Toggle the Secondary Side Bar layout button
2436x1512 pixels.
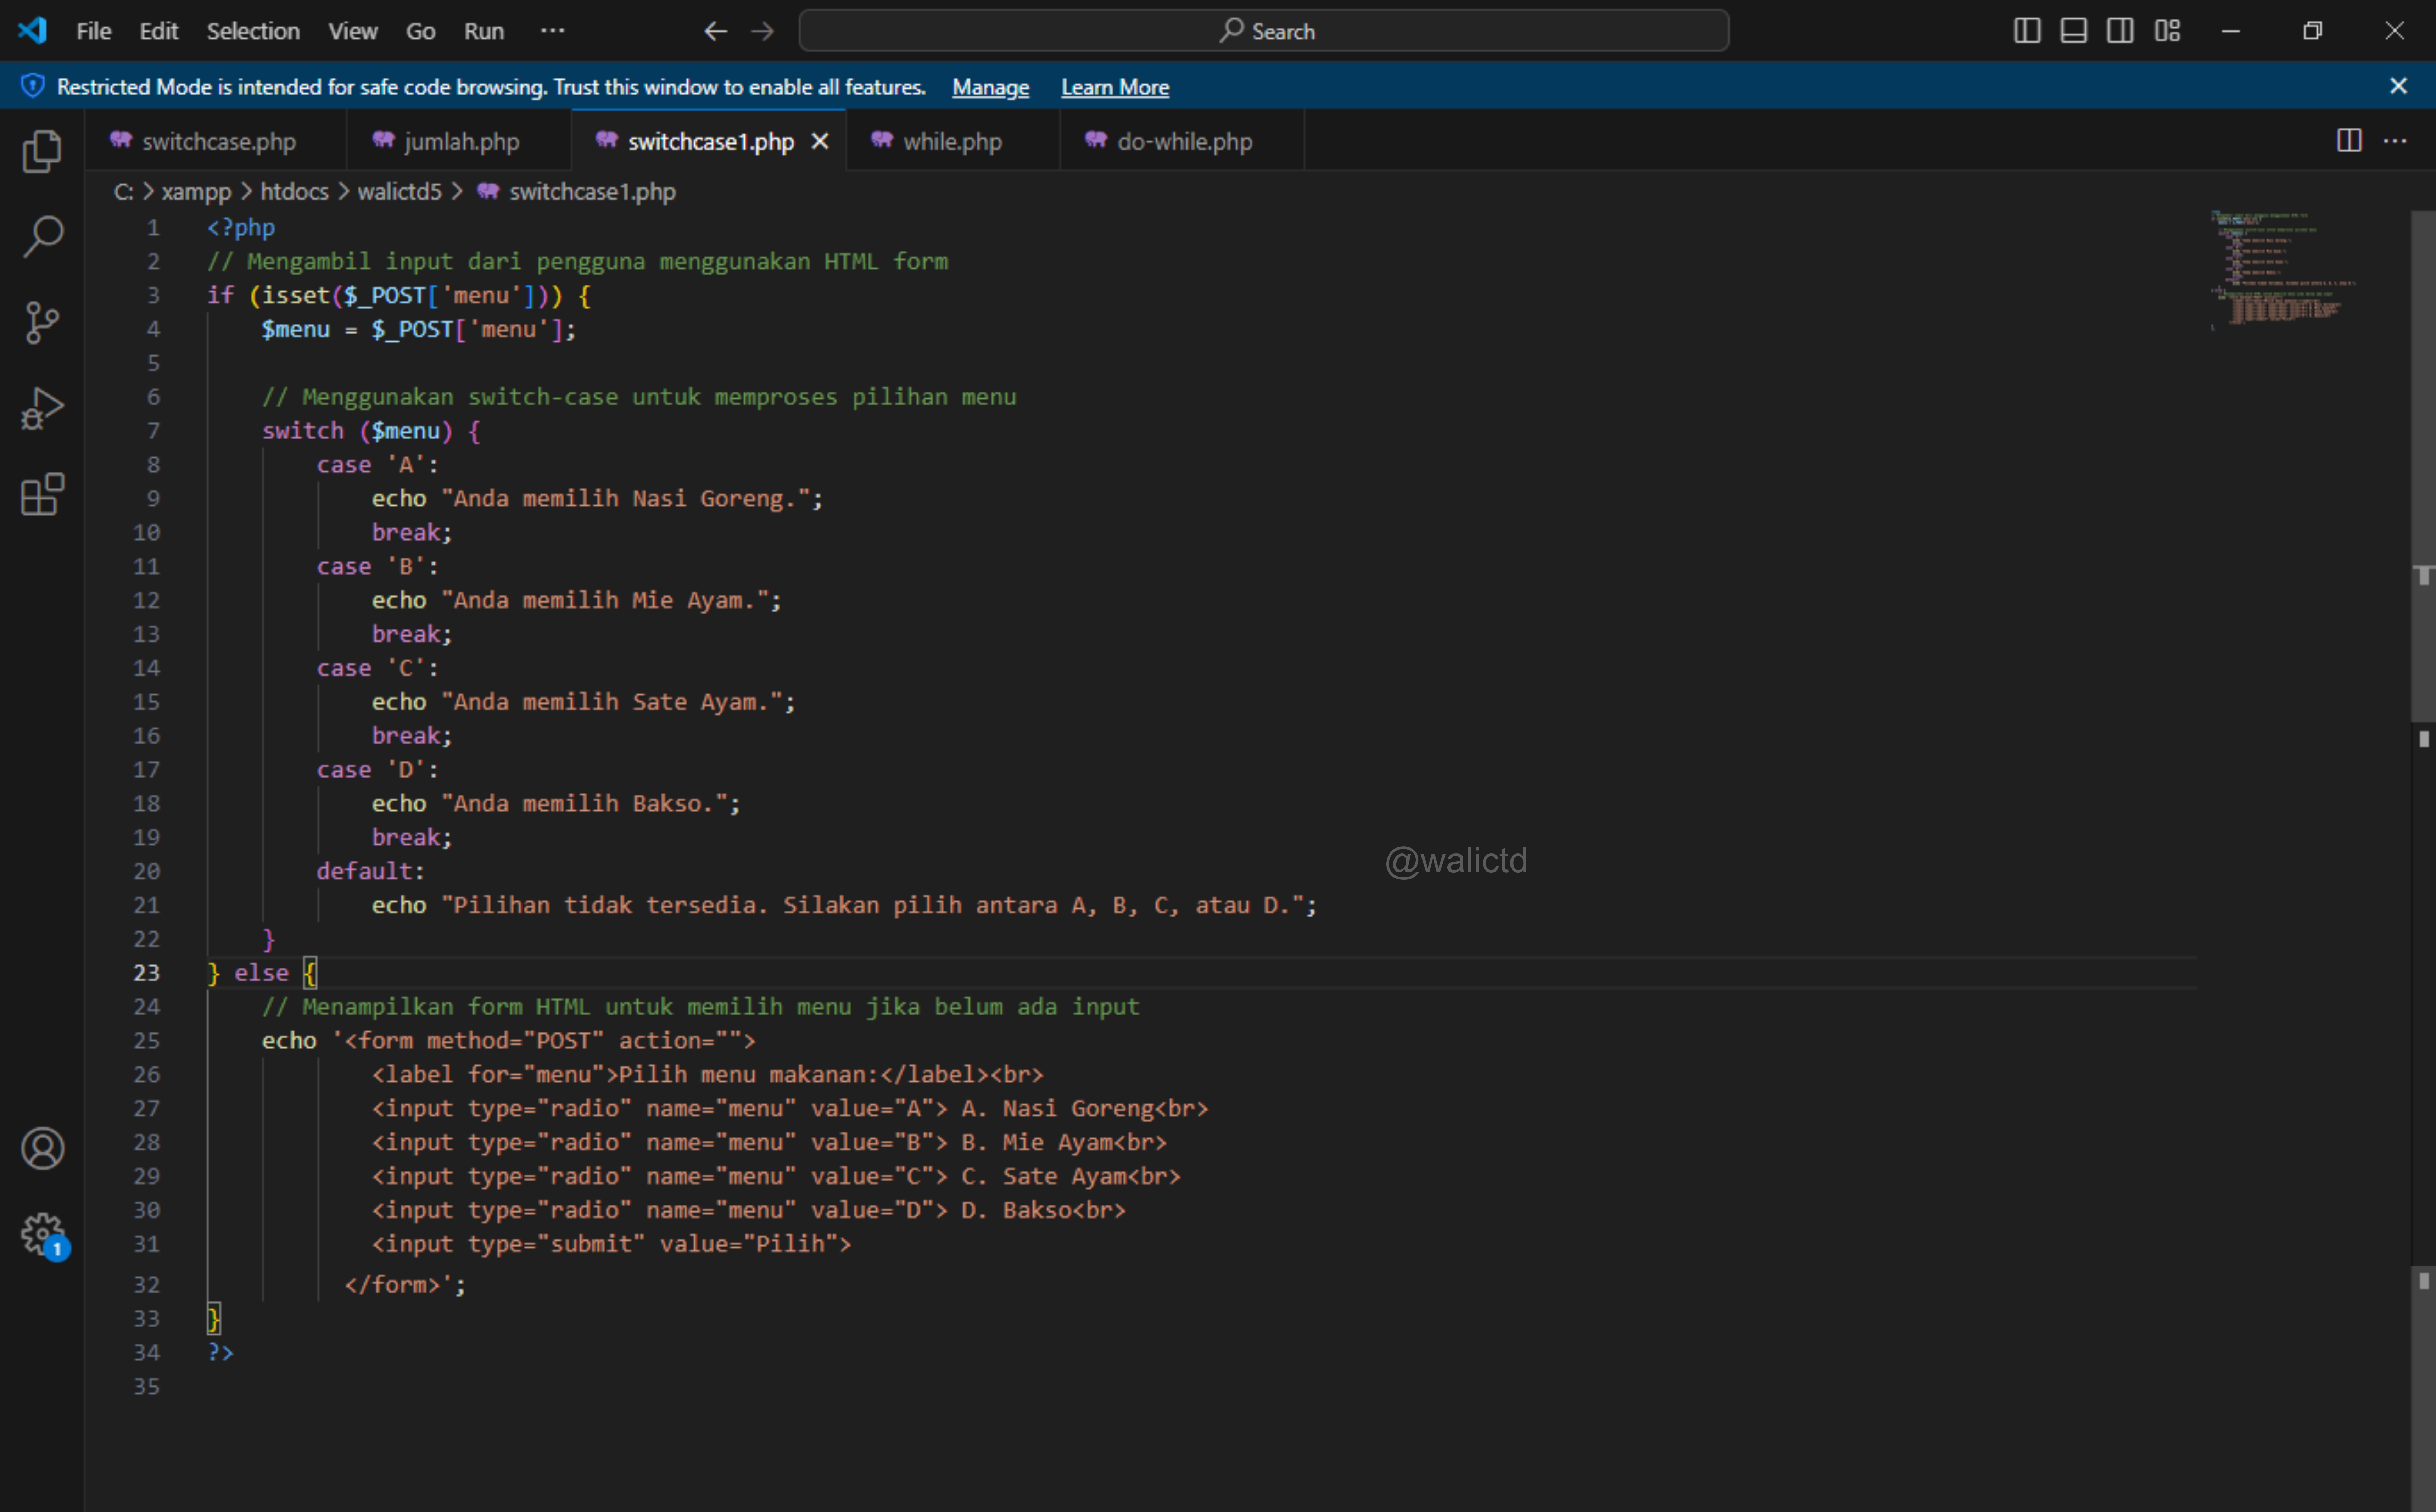pos(2120,31)
